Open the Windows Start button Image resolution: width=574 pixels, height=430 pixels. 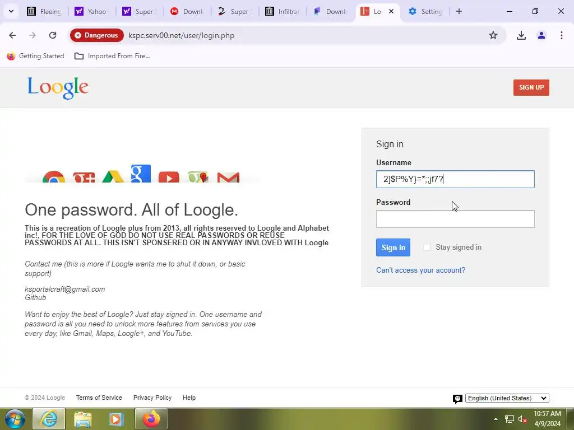[15, 419]
